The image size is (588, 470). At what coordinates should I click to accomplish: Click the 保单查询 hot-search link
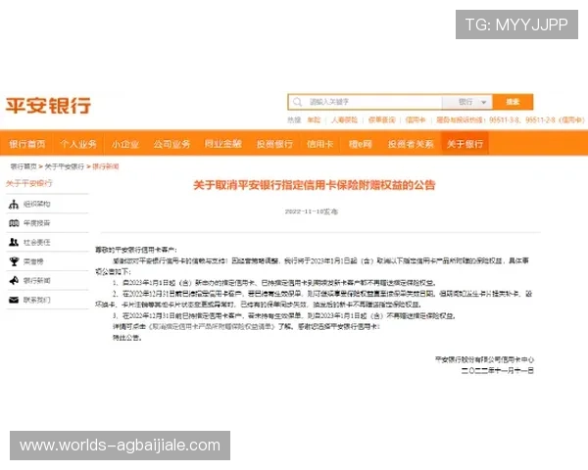[x=382, y=119]
